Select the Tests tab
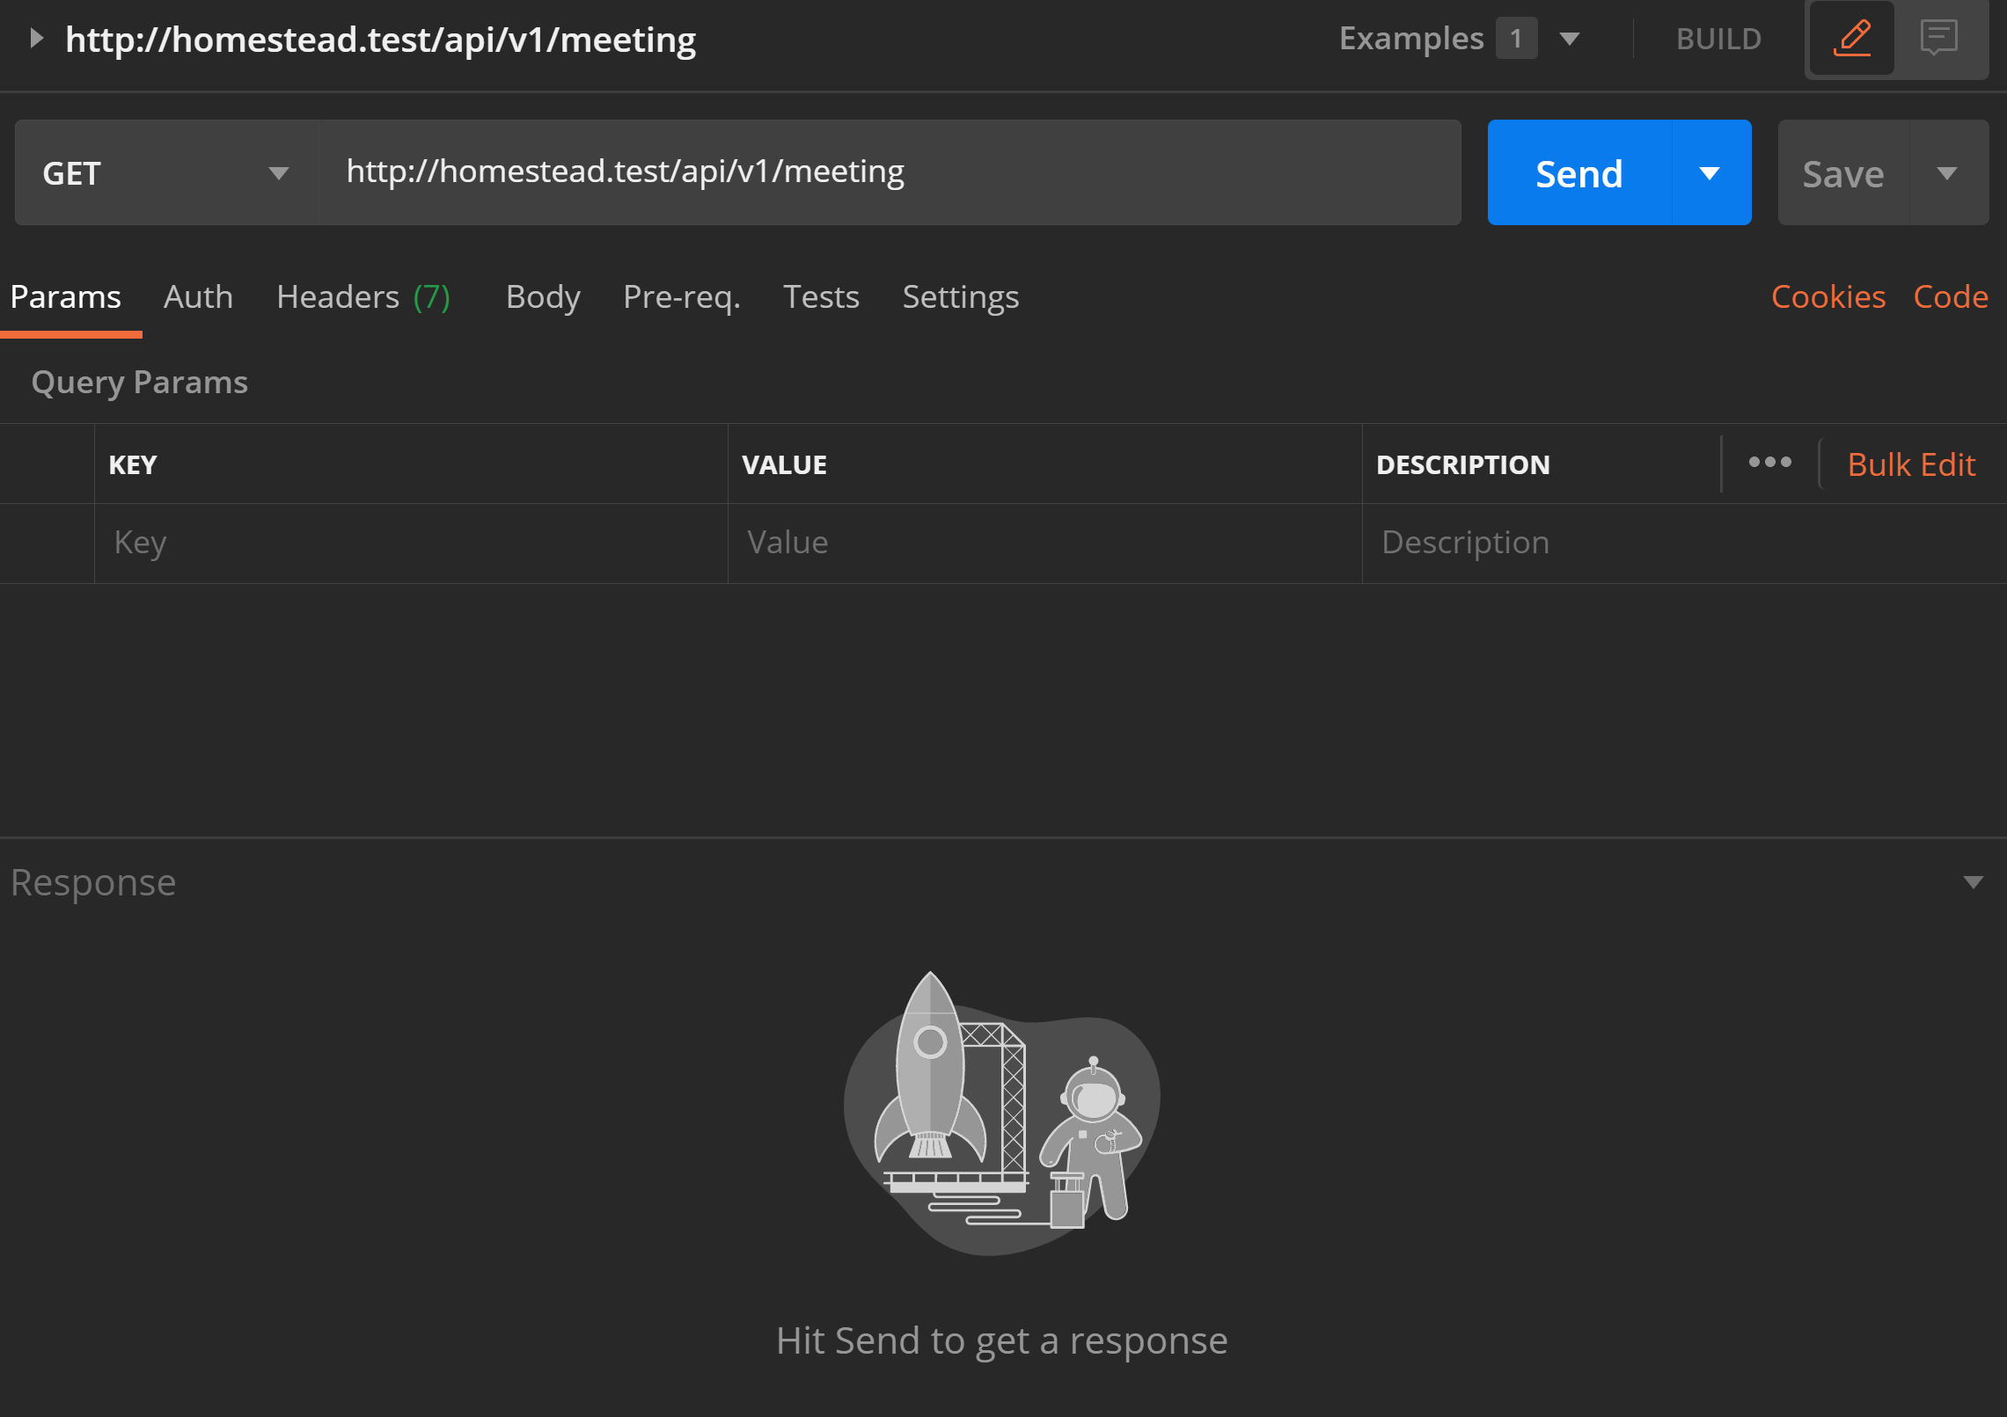The height and width of the screenshot is (1417, 2007). tap(820, 297)
